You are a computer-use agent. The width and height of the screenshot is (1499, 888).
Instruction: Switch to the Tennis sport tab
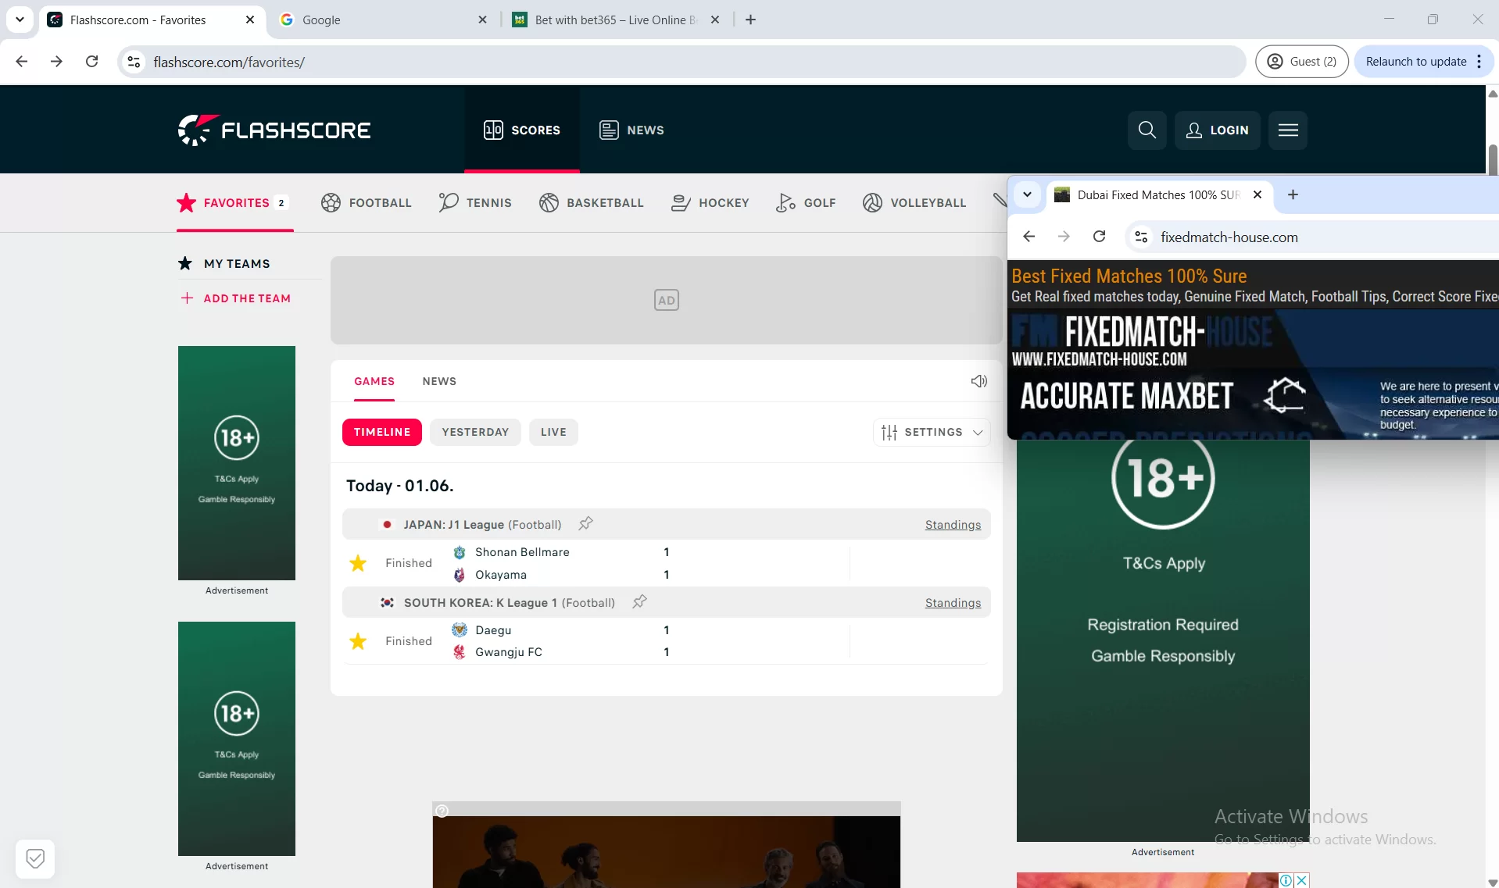tap(475, 203)
